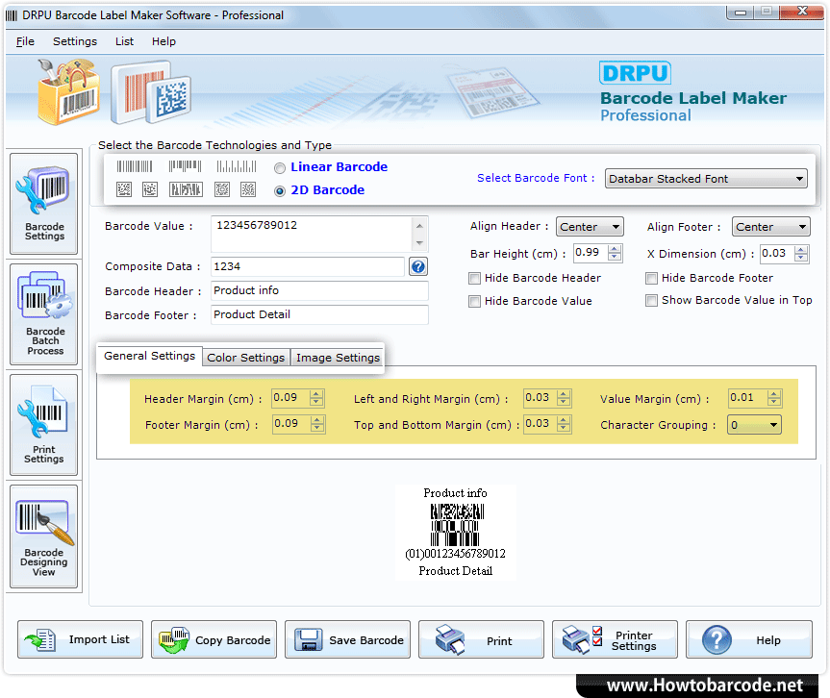Click the barcode cards header logo
The width and height of the screenshot is (830, 698).
[x=151, y=92]
